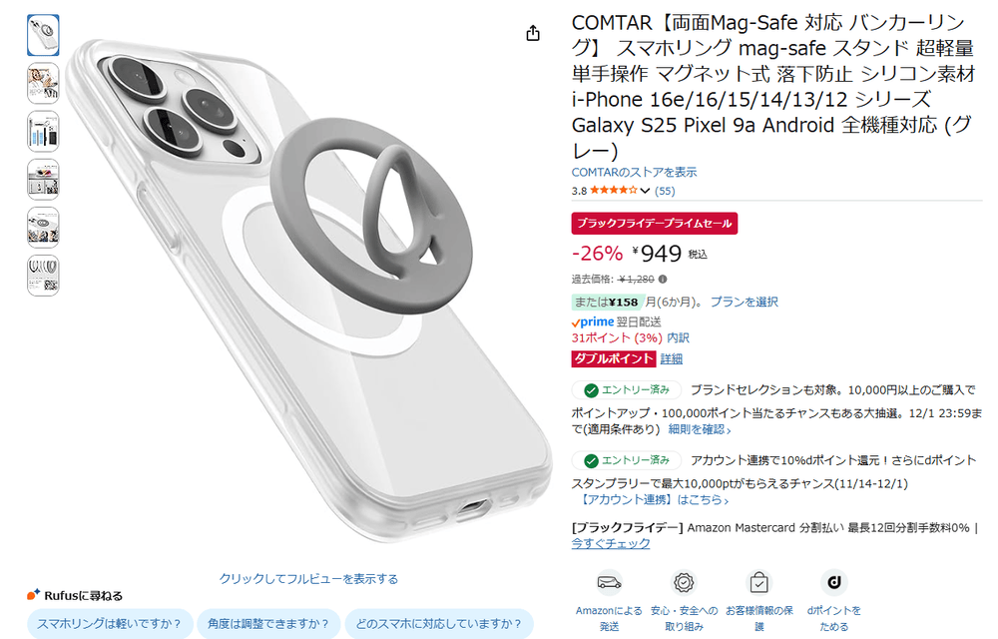Image resolution: width=998 pixels, height=639 pixels.
Task: Expand 細則を確認 details link
Action: click(x=699, y=429)
